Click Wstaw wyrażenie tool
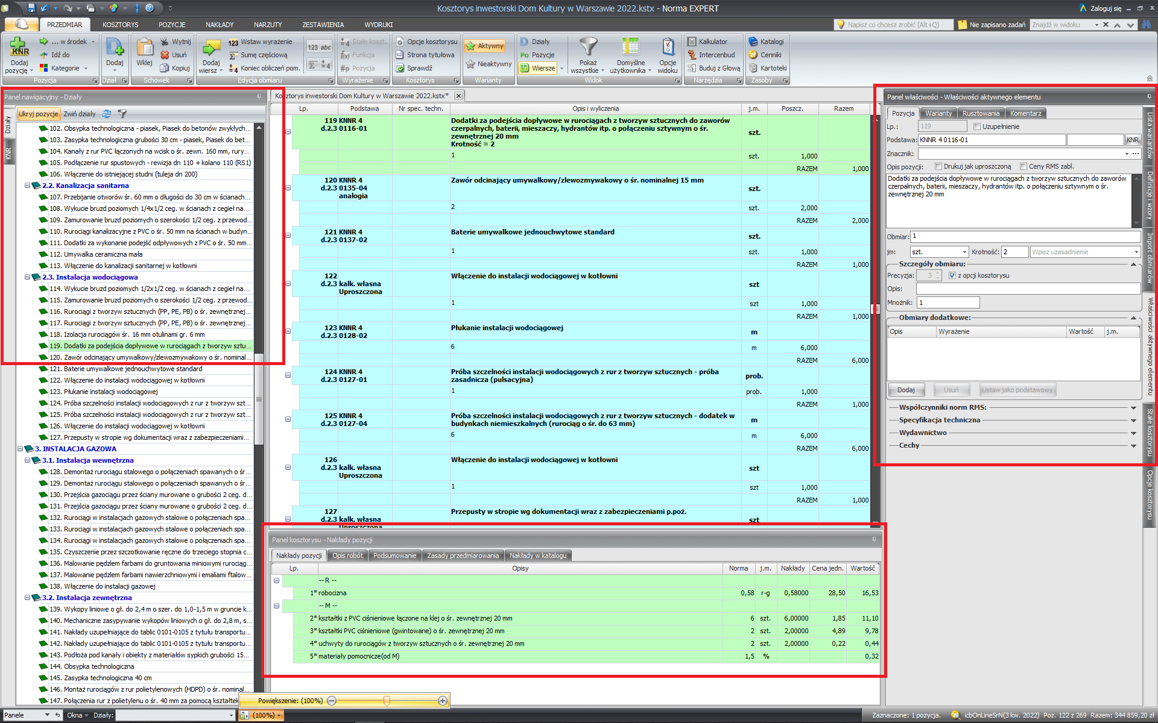1158x723 pixels. (x=260, y=42)
